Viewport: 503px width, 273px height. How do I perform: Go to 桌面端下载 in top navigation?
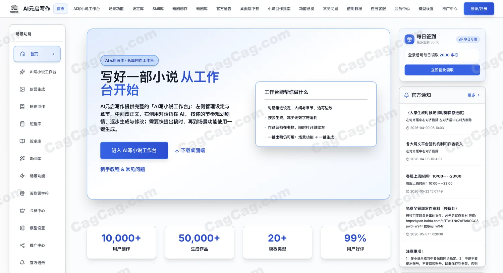pyautogui.click(x=249, y=9)
